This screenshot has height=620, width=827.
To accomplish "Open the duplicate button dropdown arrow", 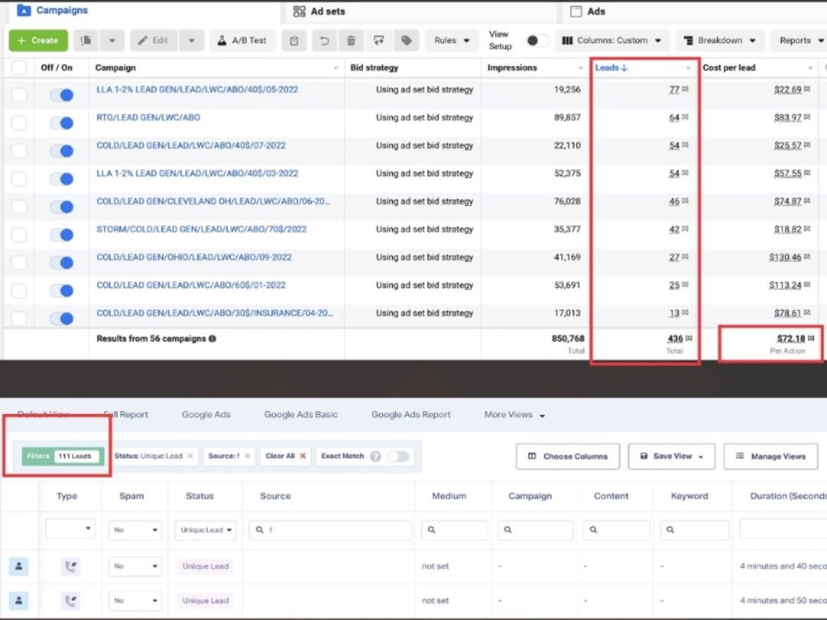I will pyautogui.click(x=112, y=41).
